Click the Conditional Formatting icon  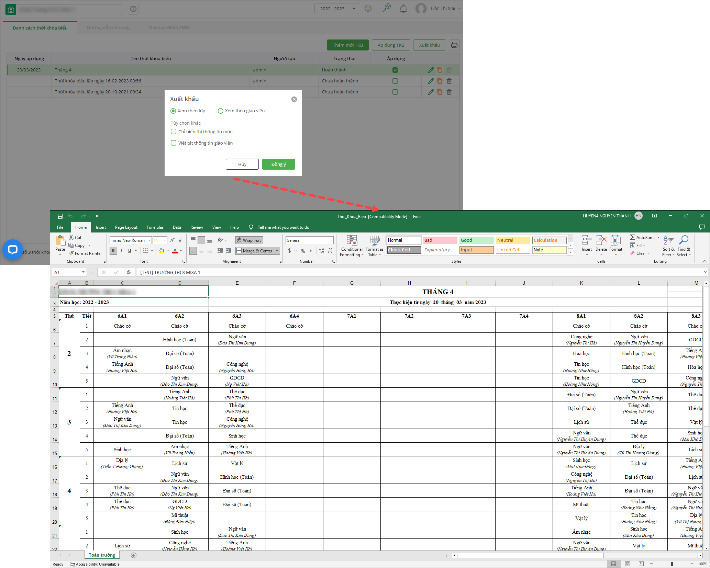pos(352,241)
